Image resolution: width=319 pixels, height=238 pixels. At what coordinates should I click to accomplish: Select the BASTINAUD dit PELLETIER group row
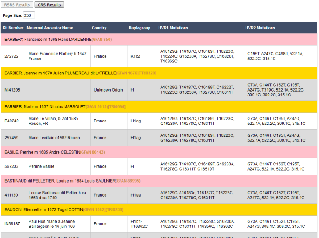click(x=159, y=181)
